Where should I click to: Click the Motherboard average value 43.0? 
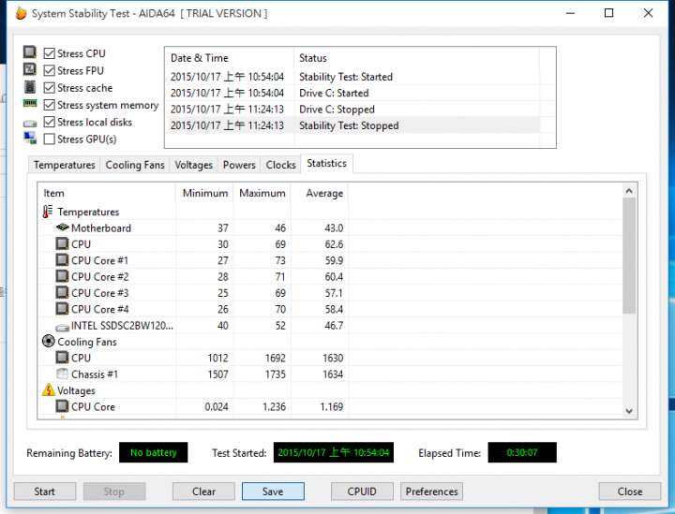334,228
